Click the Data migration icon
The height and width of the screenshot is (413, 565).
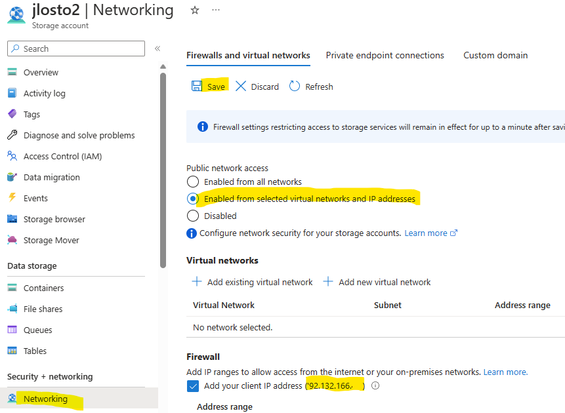(12, 177)
